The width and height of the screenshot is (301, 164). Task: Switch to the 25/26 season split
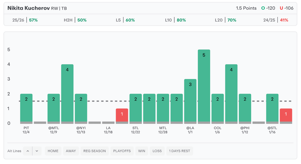[25, 20]
